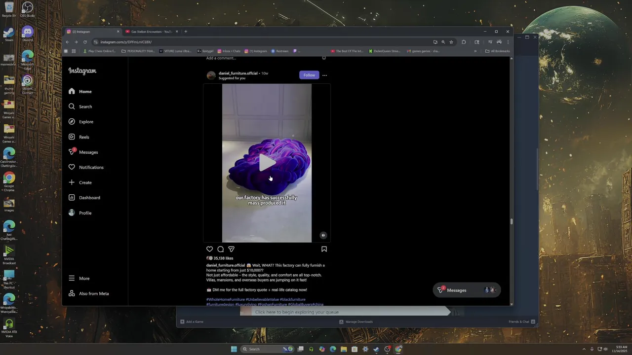Play the purple sofa video

pos(267,163)
